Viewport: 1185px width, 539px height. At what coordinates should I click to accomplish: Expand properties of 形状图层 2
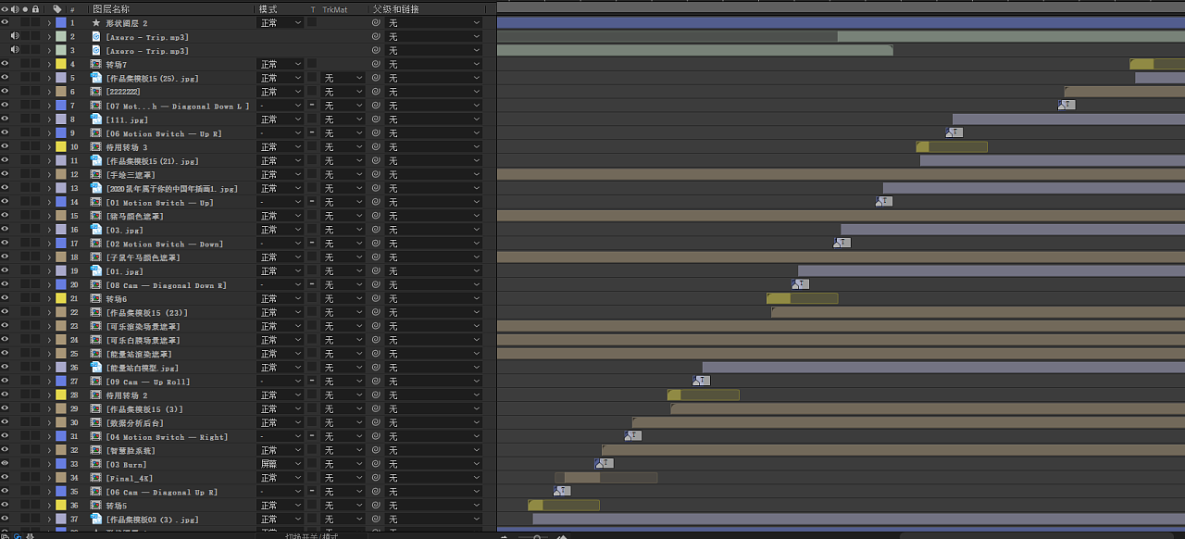49,23
